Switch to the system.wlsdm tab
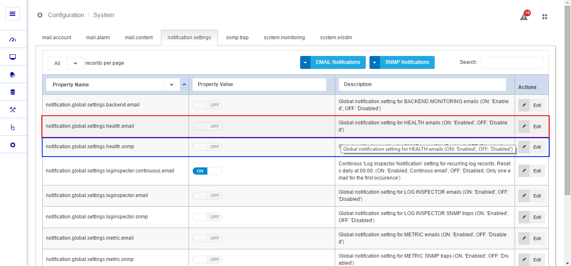The width and height of the screenshot is (571, 266). tap(336, 38)
